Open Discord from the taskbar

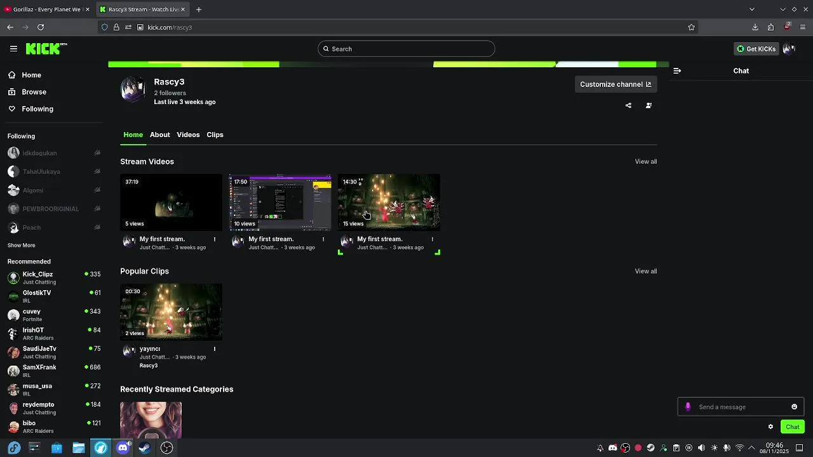click(123, 447)
